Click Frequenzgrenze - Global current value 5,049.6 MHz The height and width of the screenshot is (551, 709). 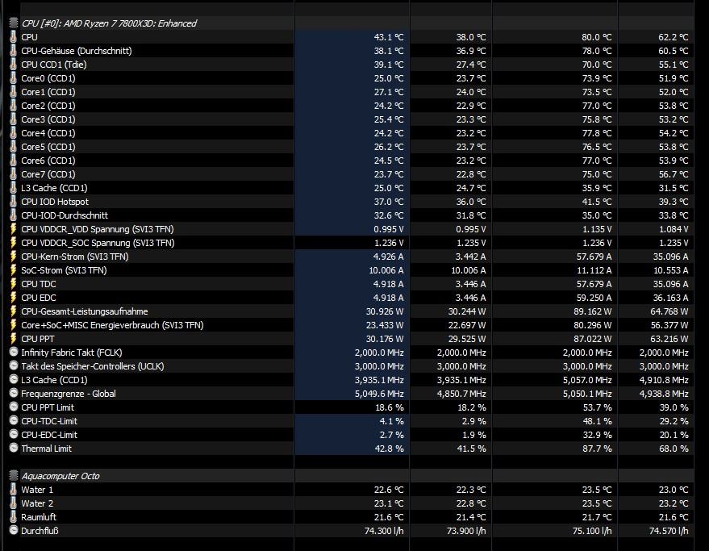(x=379, y=394)
